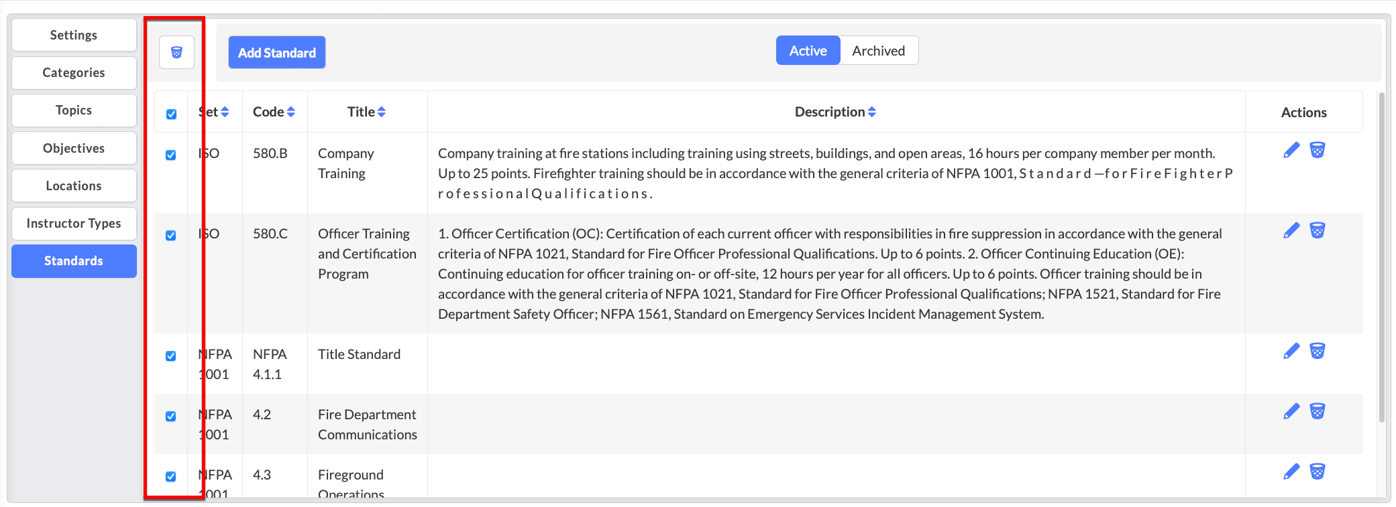Viewport: 1396px width, 507px height.
Task: Delete the Officer Training and Certification Program
Action: 1318,230
